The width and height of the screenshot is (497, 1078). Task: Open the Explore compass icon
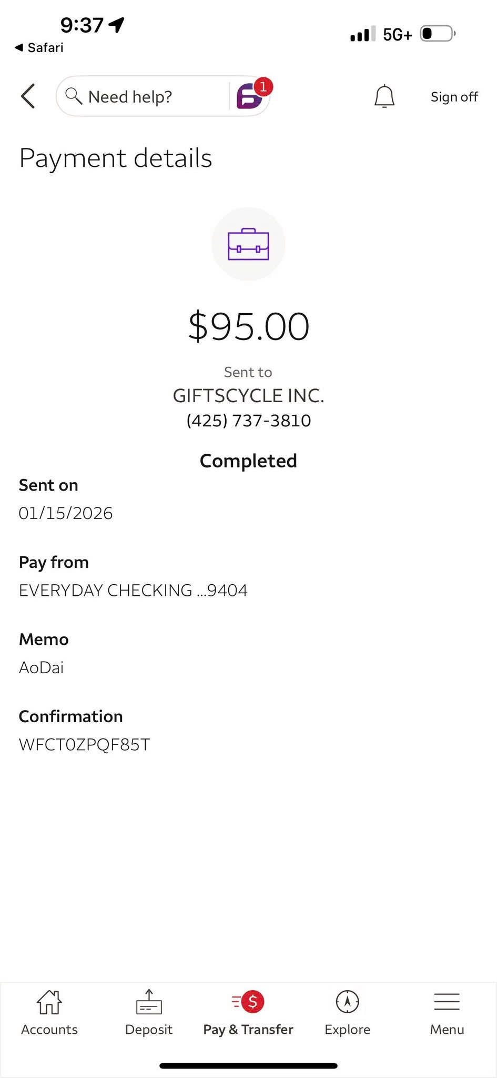click(x=347, y=1002)
